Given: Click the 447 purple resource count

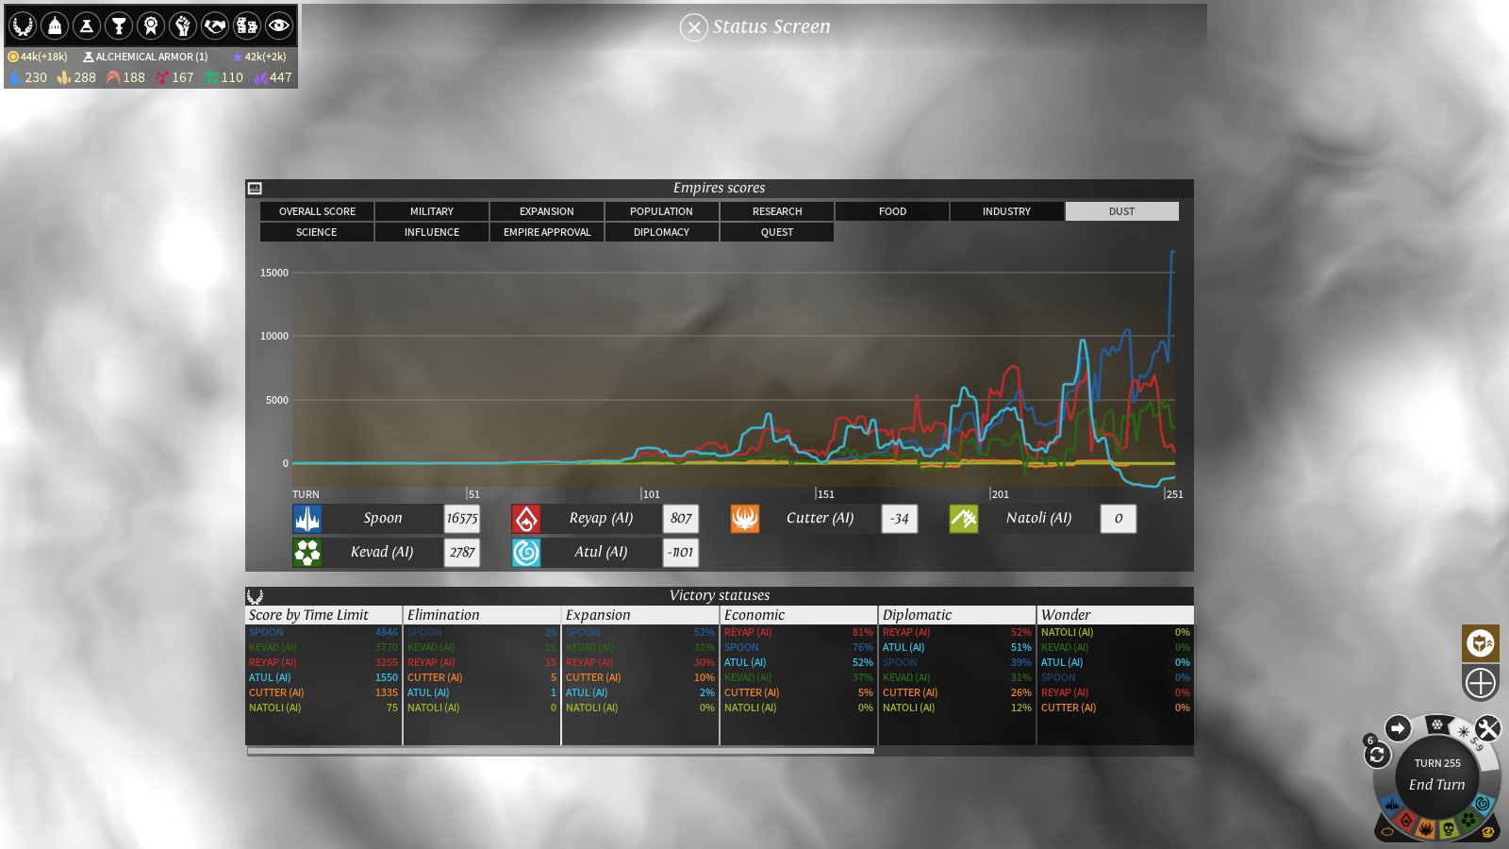Looking at the screenshot, I should point(280,77).
